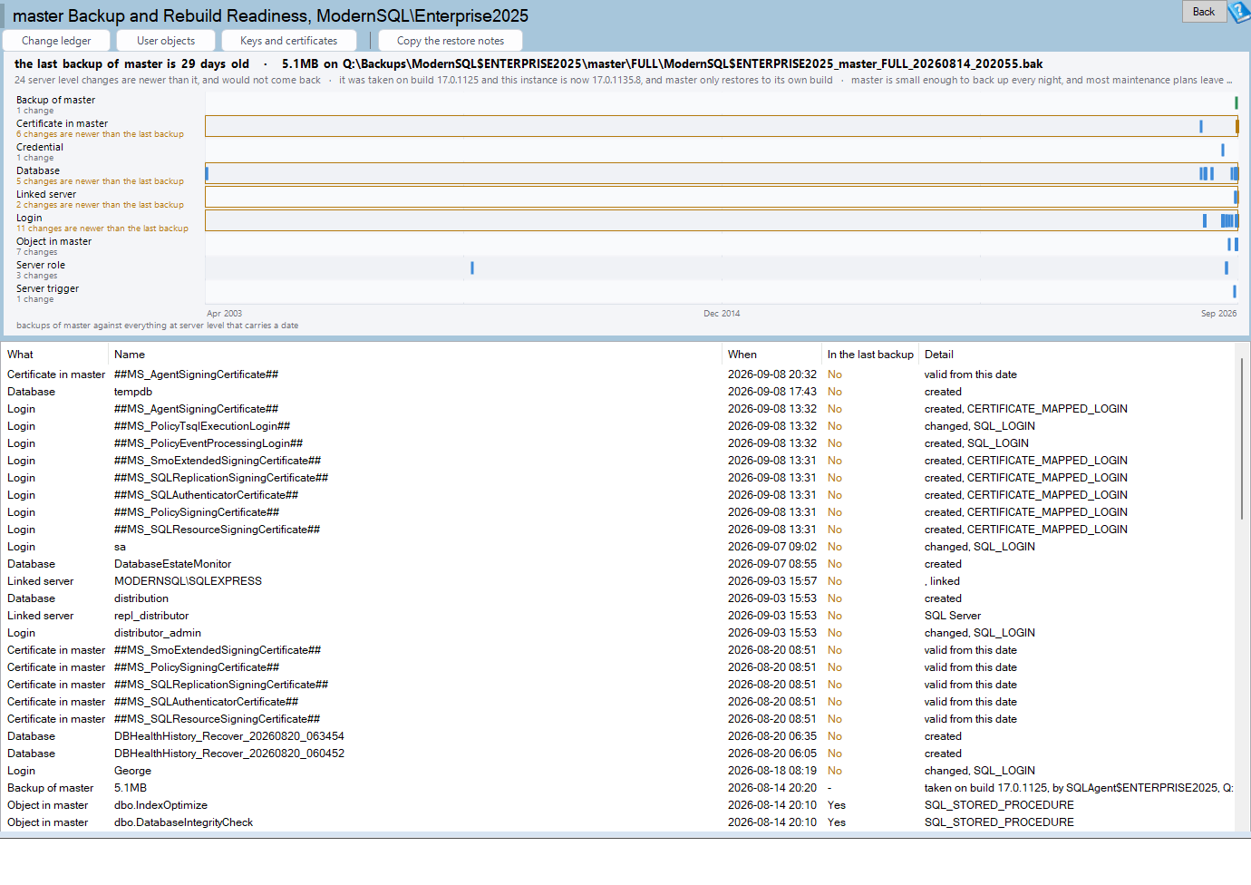
Task: Select the ##MS_PolicyTsqlExecutionLogin## row
Action: 619,426
